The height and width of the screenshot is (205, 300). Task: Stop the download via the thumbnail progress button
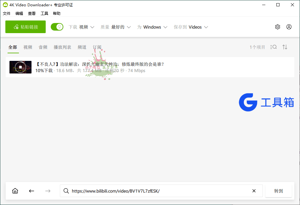(20, 67)
